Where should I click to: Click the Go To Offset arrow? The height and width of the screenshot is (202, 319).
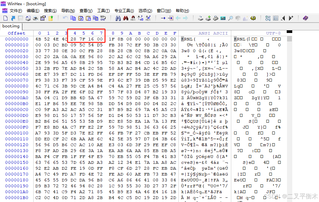coord(163,18)
